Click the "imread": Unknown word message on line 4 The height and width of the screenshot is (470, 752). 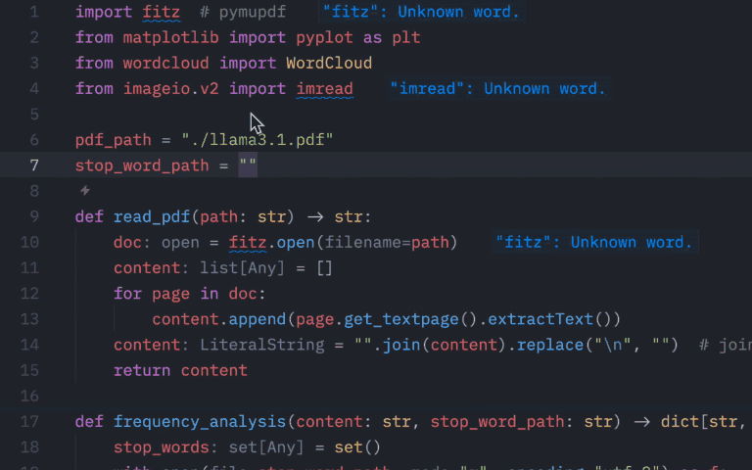pyautogui.click(x=498, y=89)
